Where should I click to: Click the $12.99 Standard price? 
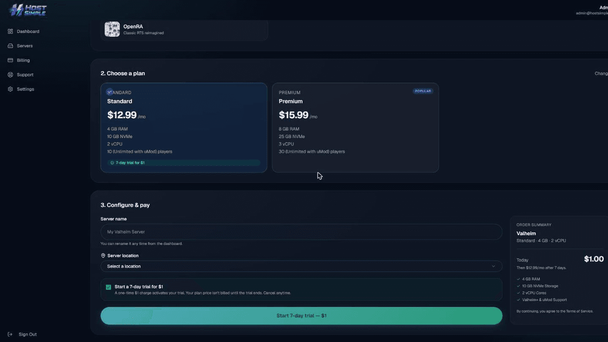click(122, 115)
